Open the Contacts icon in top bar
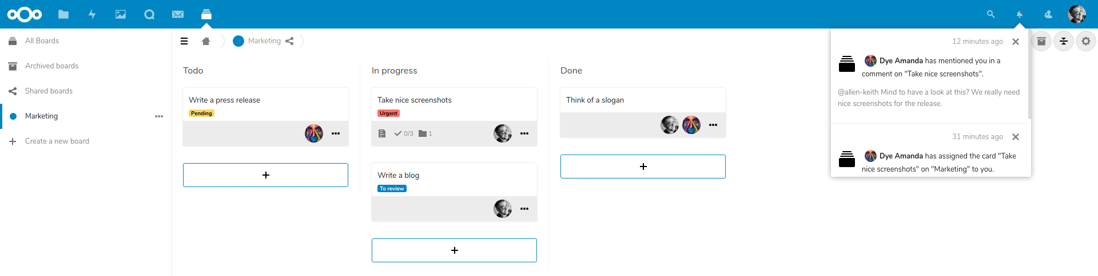The height and width of the screenshot is (276, 1098). point(1048,14)
